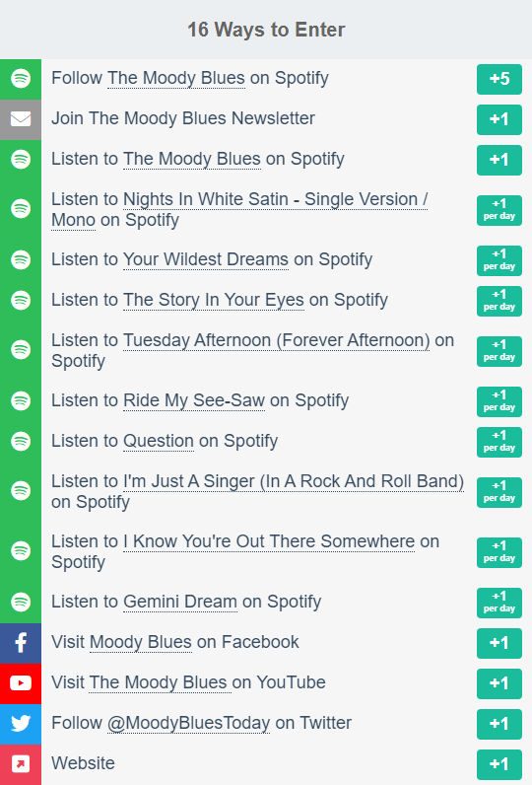Click the envelope icon for the Newsletter entry

pyautogui.click(x=21, y=119)
